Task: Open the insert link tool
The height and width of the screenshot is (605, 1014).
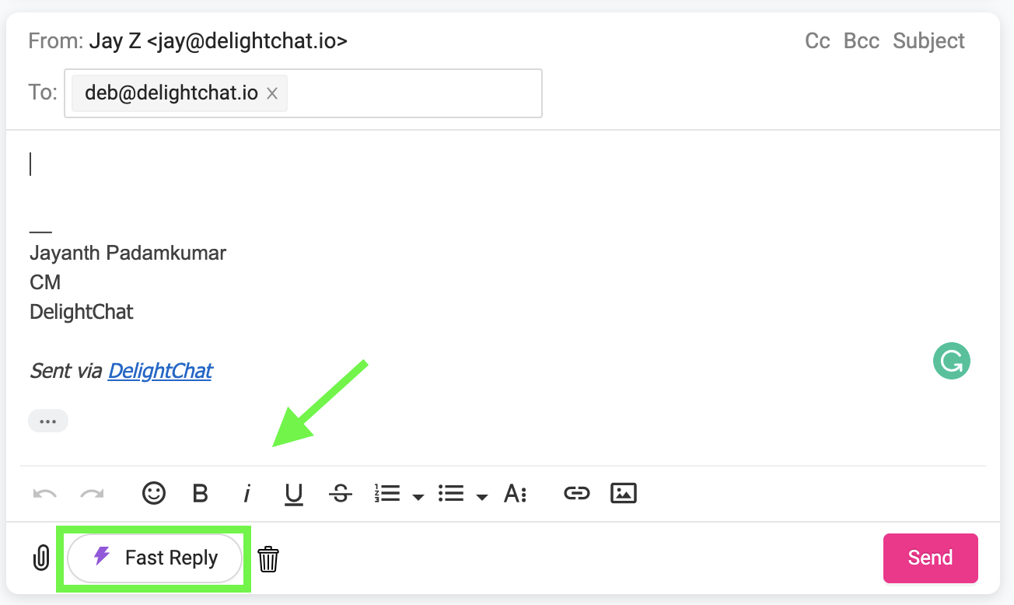Action: click(576, 493)
